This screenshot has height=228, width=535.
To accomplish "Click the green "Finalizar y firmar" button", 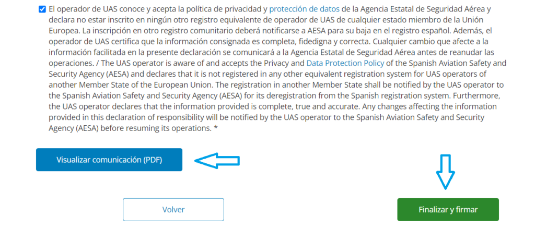I will (x=448, y=210).
